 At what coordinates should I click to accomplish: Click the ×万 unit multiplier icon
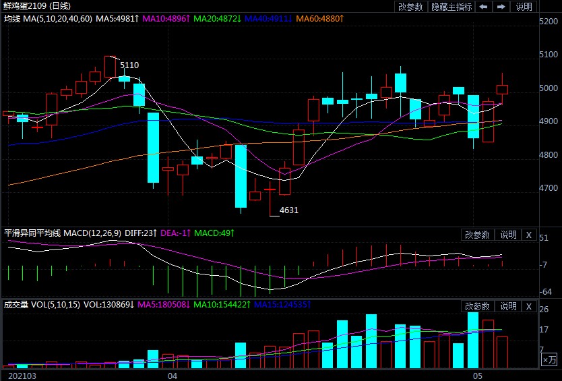tap(549, 359)
